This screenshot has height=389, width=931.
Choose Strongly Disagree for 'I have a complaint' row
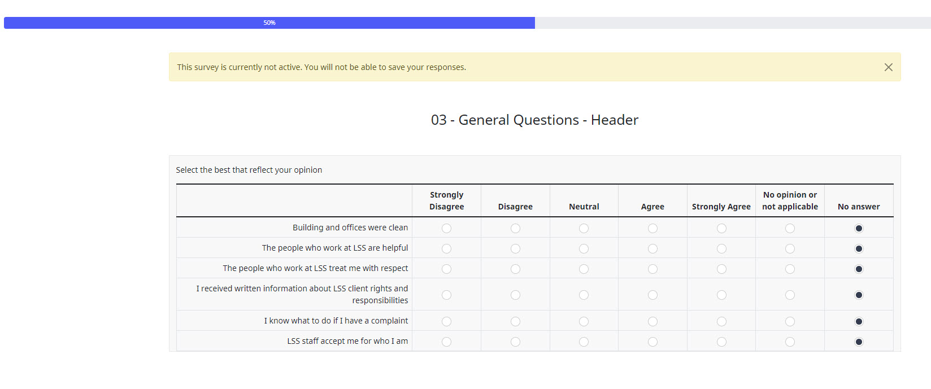pyautogui.click(x=446, y=321)
